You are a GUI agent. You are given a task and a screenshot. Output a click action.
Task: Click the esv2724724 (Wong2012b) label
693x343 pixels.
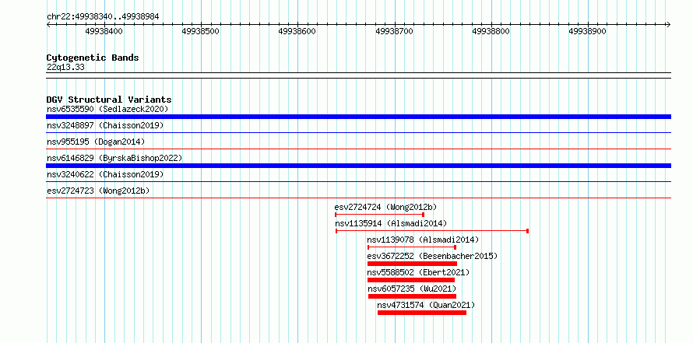[386, 207]
